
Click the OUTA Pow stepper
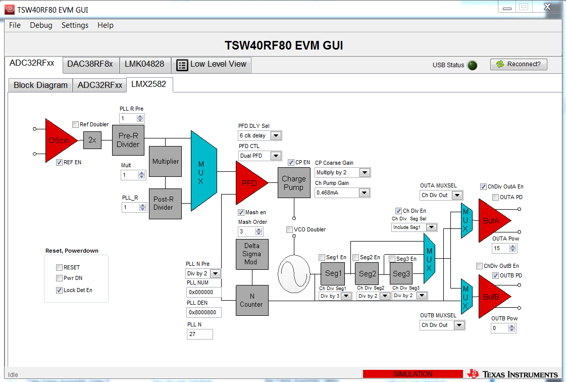click(x=512, y=248)
